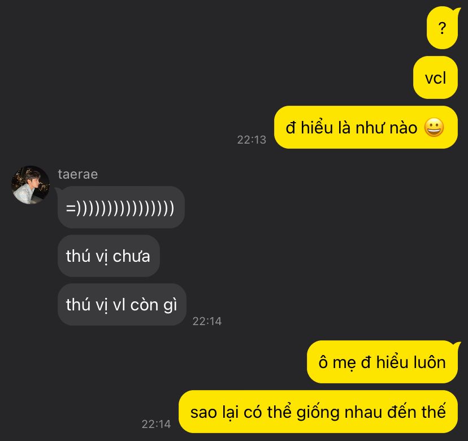
Task: Tap the '=))))))' message bubble
Action: click(x=121, y=207)
